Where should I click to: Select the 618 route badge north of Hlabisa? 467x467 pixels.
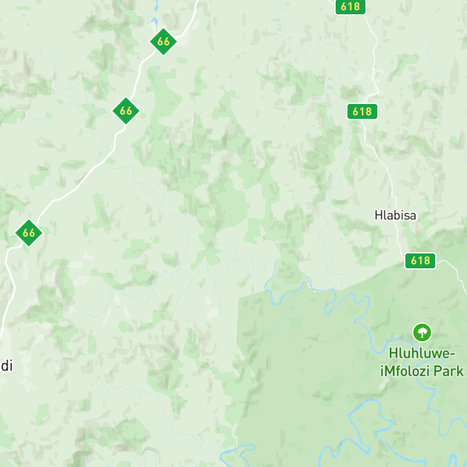coord(362,111)
